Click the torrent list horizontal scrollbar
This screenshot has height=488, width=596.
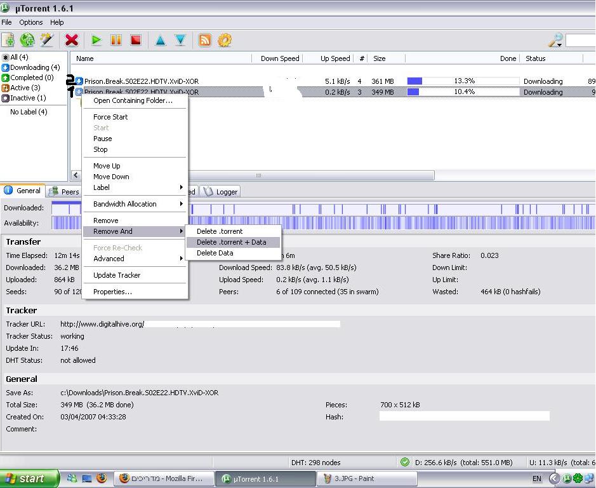click(x=258, y=175)
